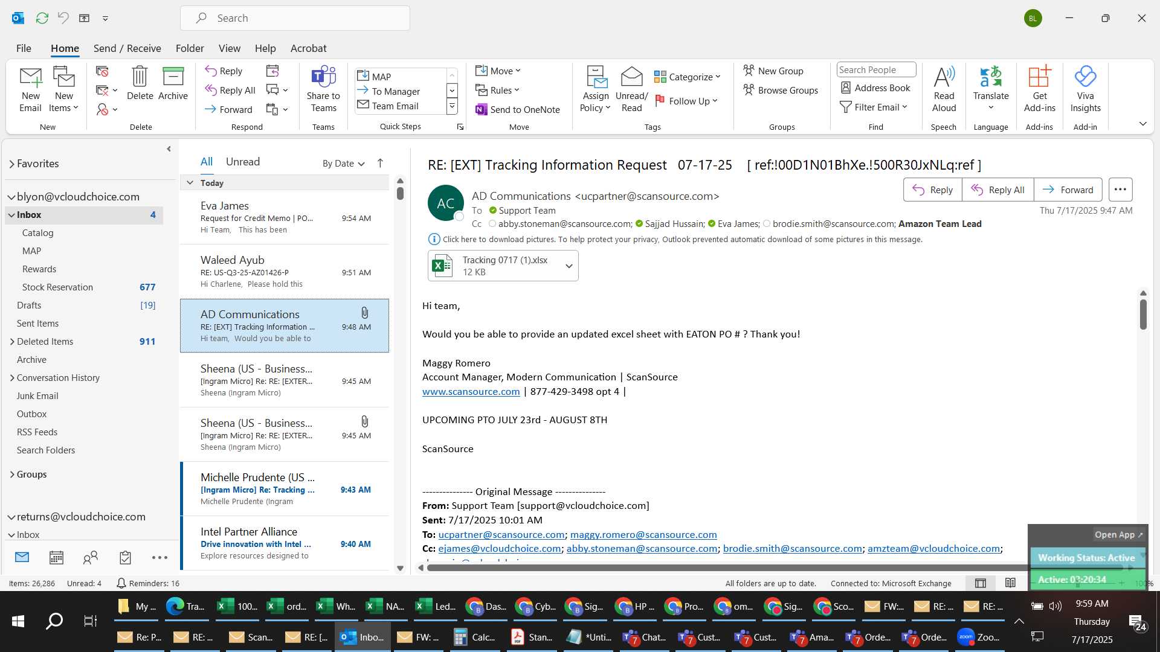Open Excel taskbar item 'NA...'
The width and height of the screenshot is (1160, 652).
click(385, 606)
